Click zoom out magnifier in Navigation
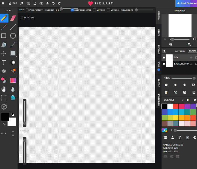This screenshot has width=197, height=169. (189, 45)
